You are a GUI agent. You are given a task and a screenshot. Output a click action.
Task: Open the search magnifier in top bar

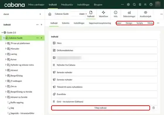[x=134, y=4]
